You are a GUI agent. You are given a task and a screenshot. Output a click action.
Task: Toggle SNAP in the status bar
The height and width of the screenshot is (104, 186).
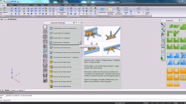point(152,103)
